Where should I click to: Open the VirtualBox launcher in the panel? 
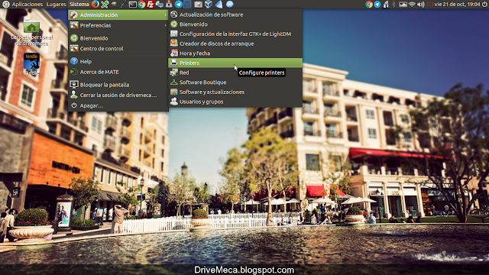[x=209, y=5]
